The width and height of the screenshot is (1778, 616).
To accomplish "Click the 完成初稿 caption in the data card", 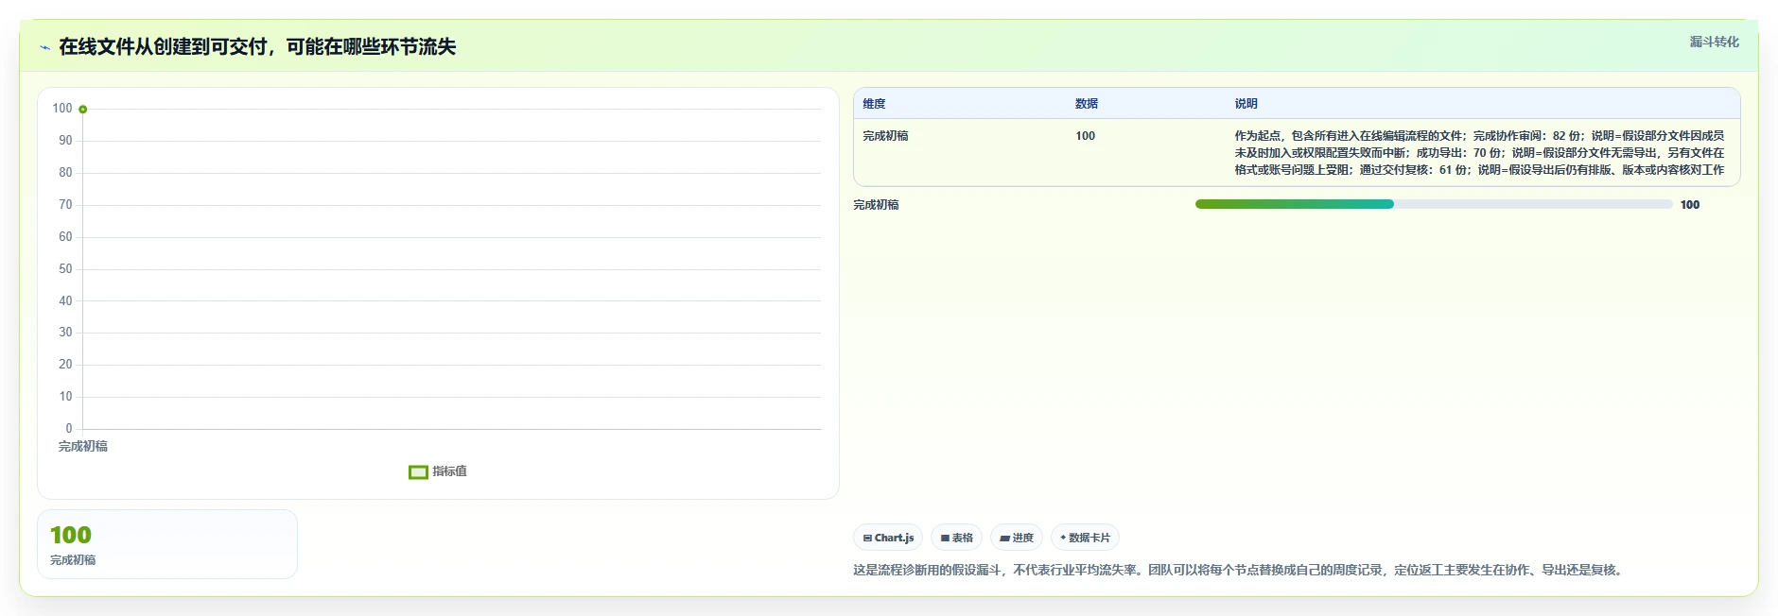I will coord(73,560).
